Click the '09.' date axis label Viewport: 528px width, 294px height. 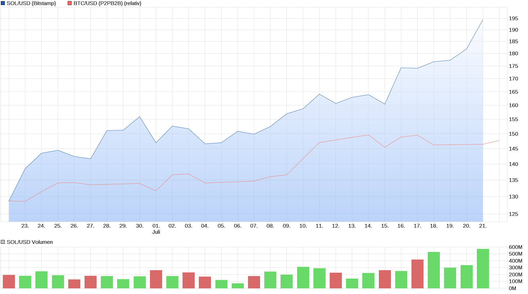[x=286, y=226]
